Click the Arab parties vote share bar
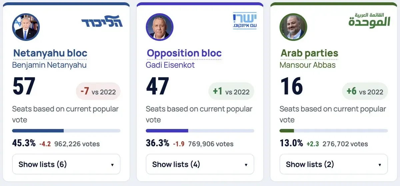Image resolution: width=400 pixels, height=186 pixels. click(x=334, y=131)
